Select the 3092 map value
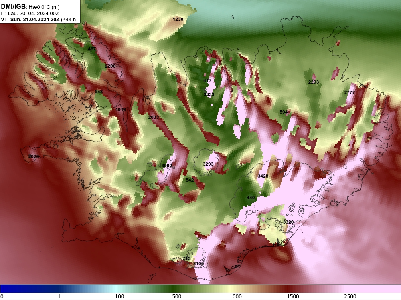This screenshot has height=300, width=401. point(167,166)
